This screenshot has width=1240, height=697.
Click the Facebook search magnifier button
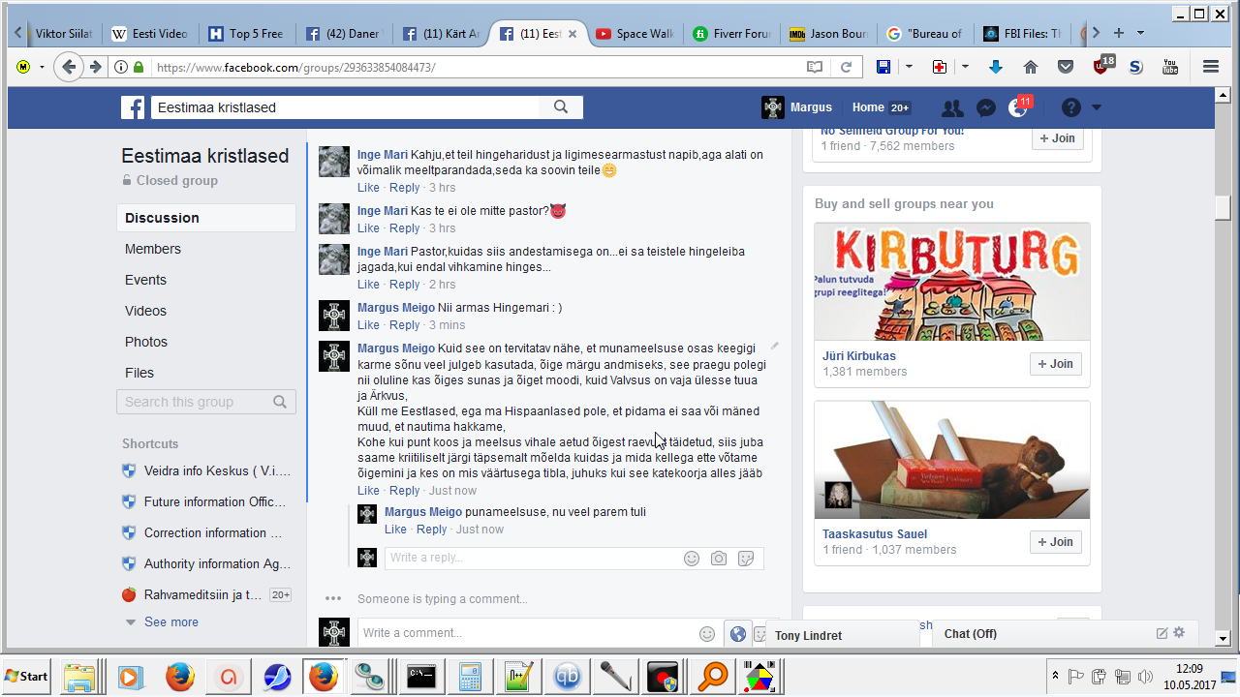tap(561, 107)
